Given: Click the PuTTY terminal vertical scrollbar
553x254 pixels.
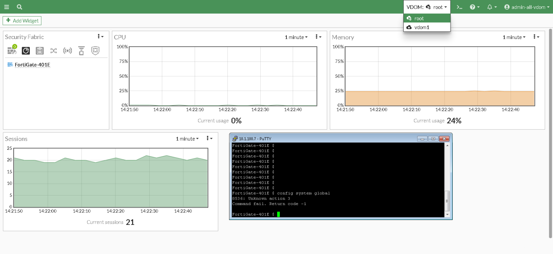Looking at the screenshot, I should coord(448,199).
